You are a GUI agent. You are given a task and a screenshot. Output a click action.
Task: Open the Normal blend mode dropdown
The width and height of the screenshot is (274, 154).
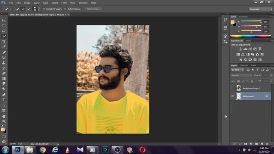tap(241, 75)
